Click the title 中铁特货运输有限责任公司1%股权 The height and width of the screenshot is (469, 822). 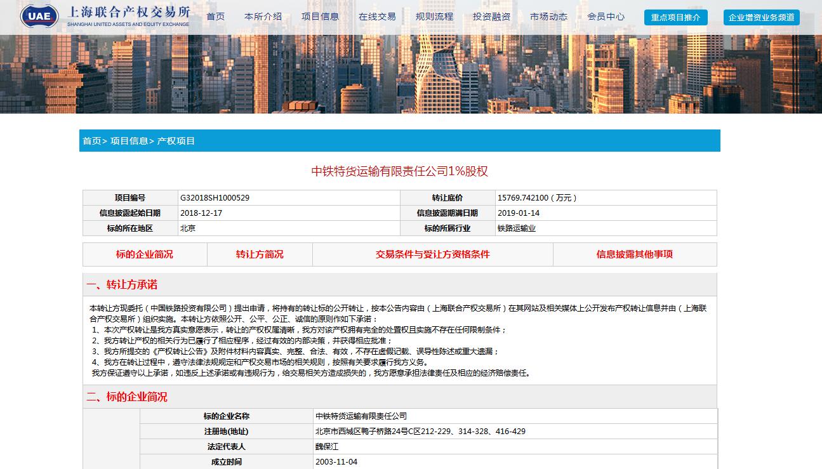pyautogui.click(x=400, y=171)
